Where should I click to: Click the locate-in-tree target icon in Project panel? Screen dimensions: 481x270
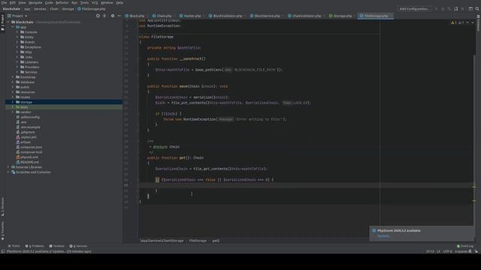98,16
